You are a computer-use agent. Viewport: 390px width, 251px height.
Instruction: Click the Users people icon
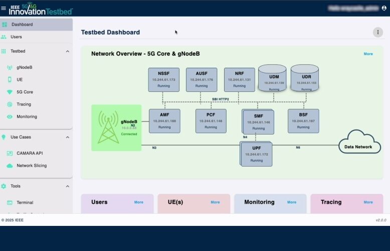tap(4, 37)
